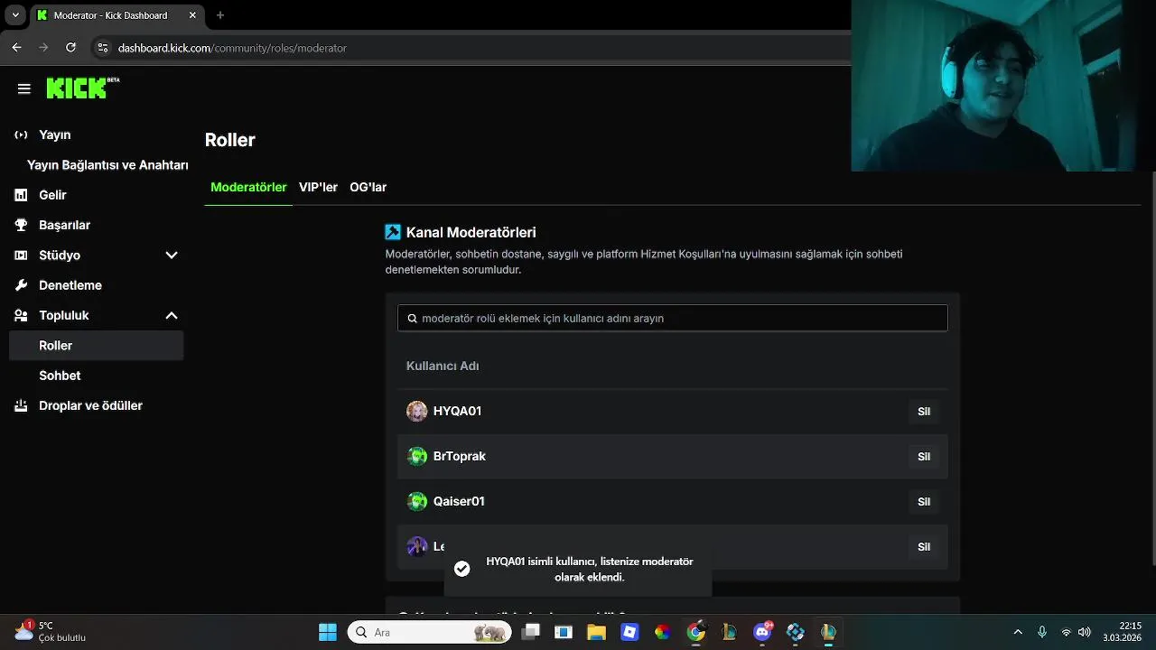Open the weather widget showing 5°C
This screenshot has height=650, width=1156.
pyautogui.click(x=51, y=632)
